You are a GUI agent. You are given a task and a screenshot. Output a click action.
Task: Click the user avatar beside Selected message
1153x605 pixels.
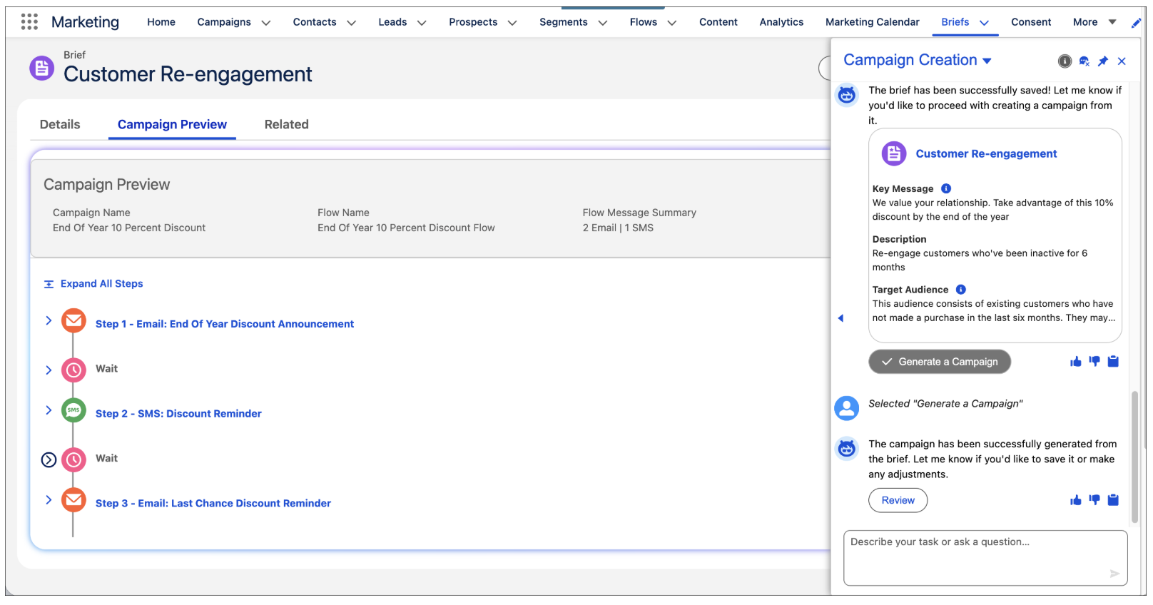coord(847,408)
